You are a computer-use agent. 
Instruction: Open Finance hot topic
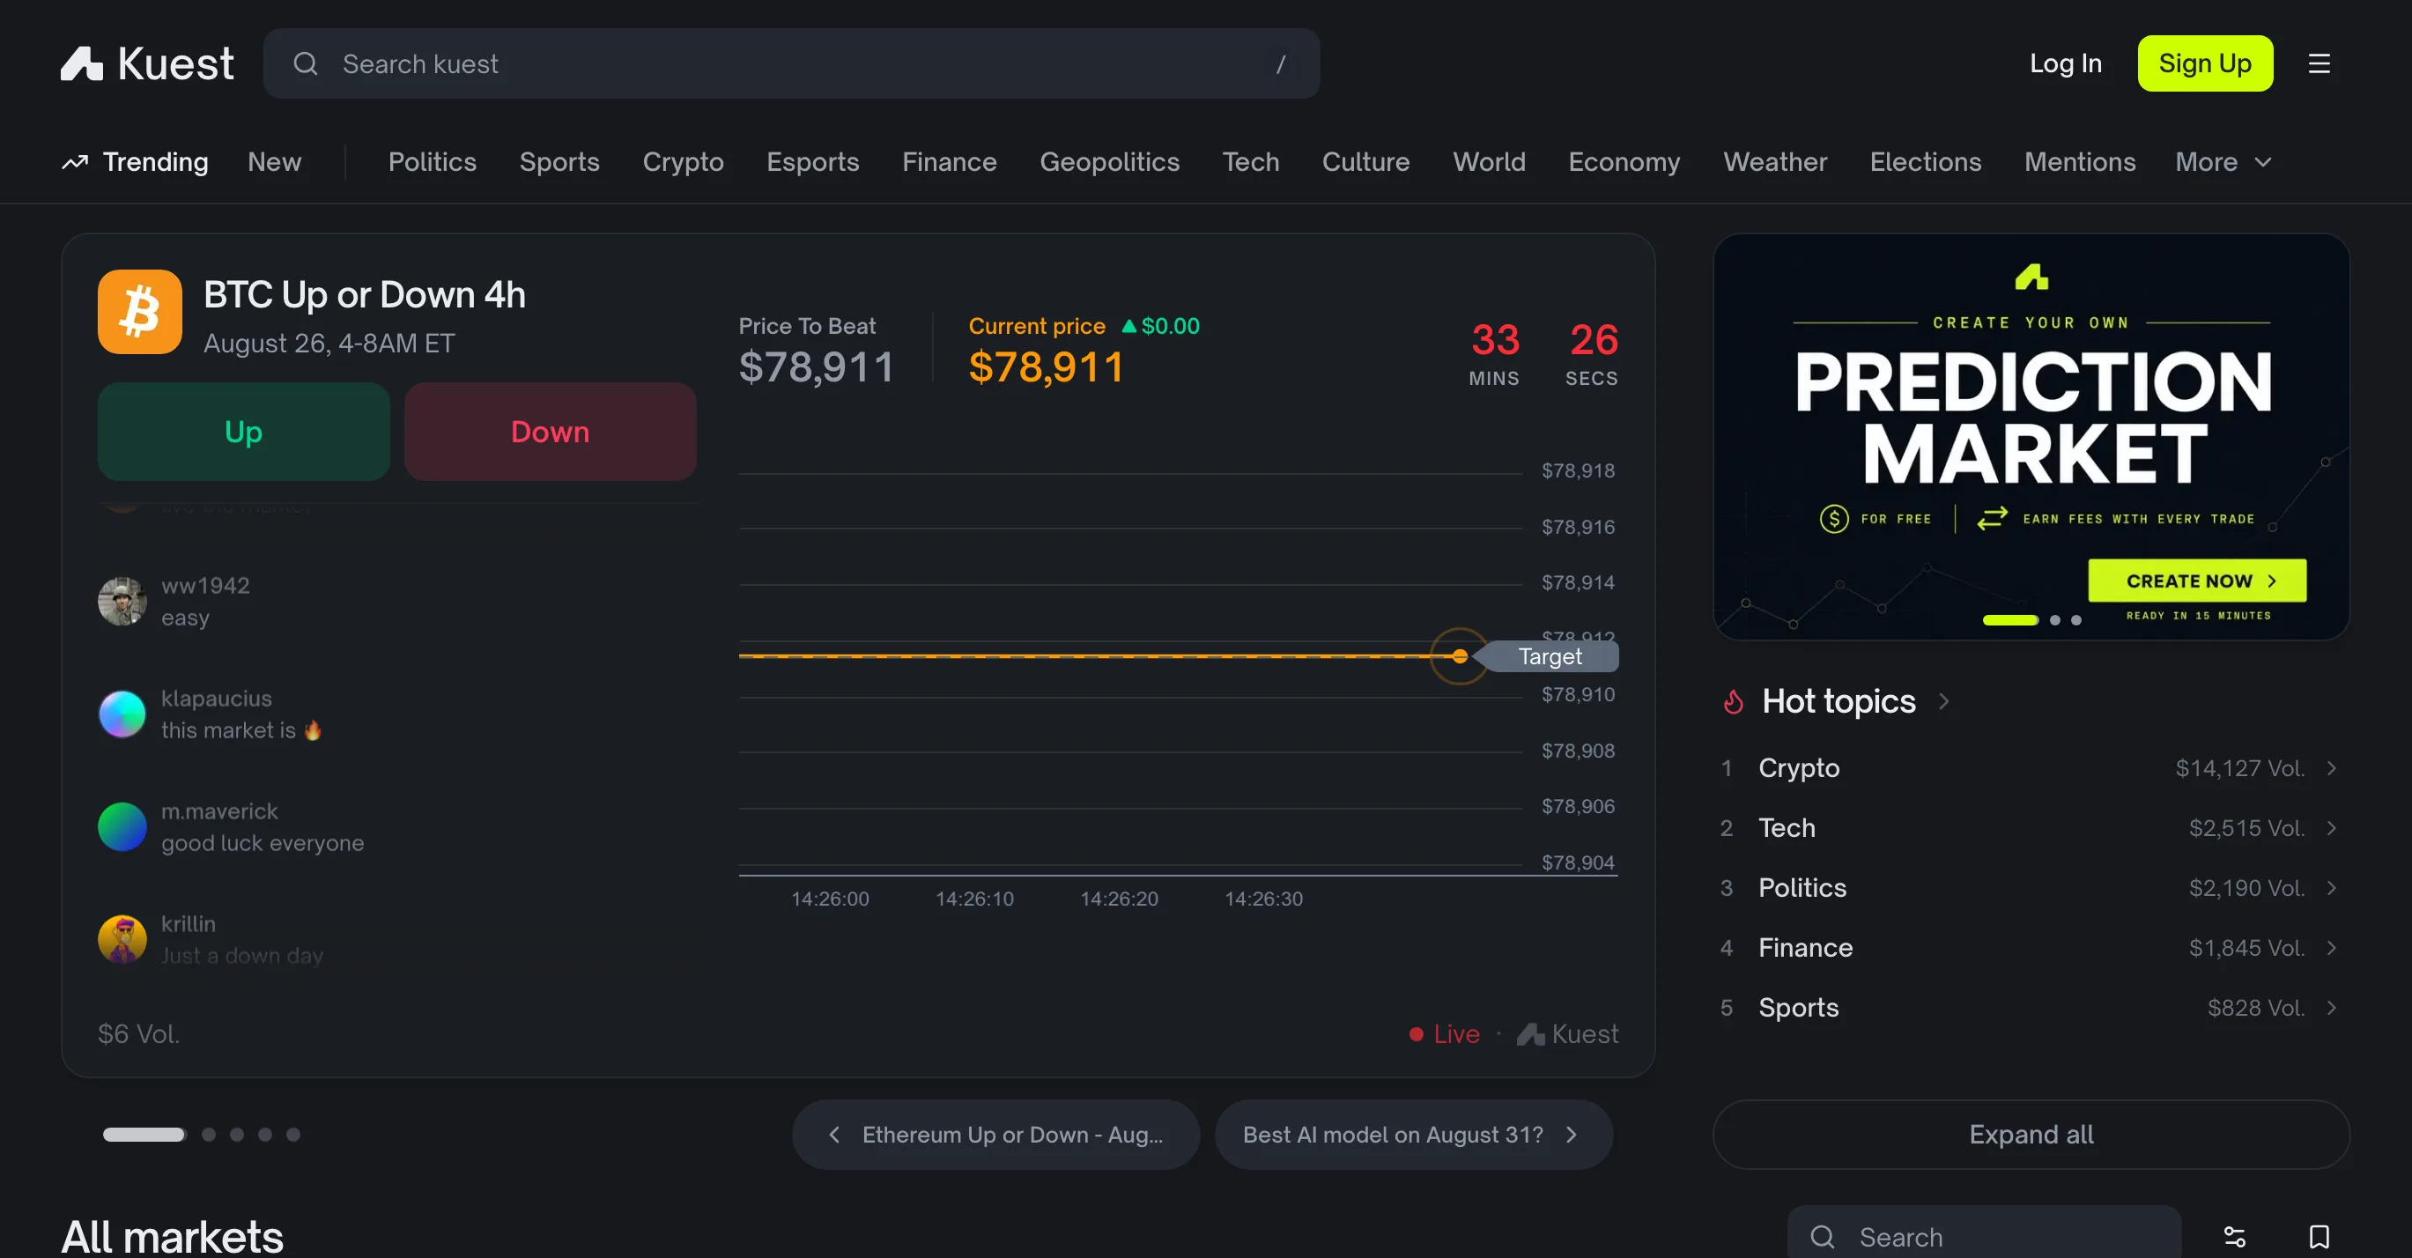click(x=2031, y=948)
